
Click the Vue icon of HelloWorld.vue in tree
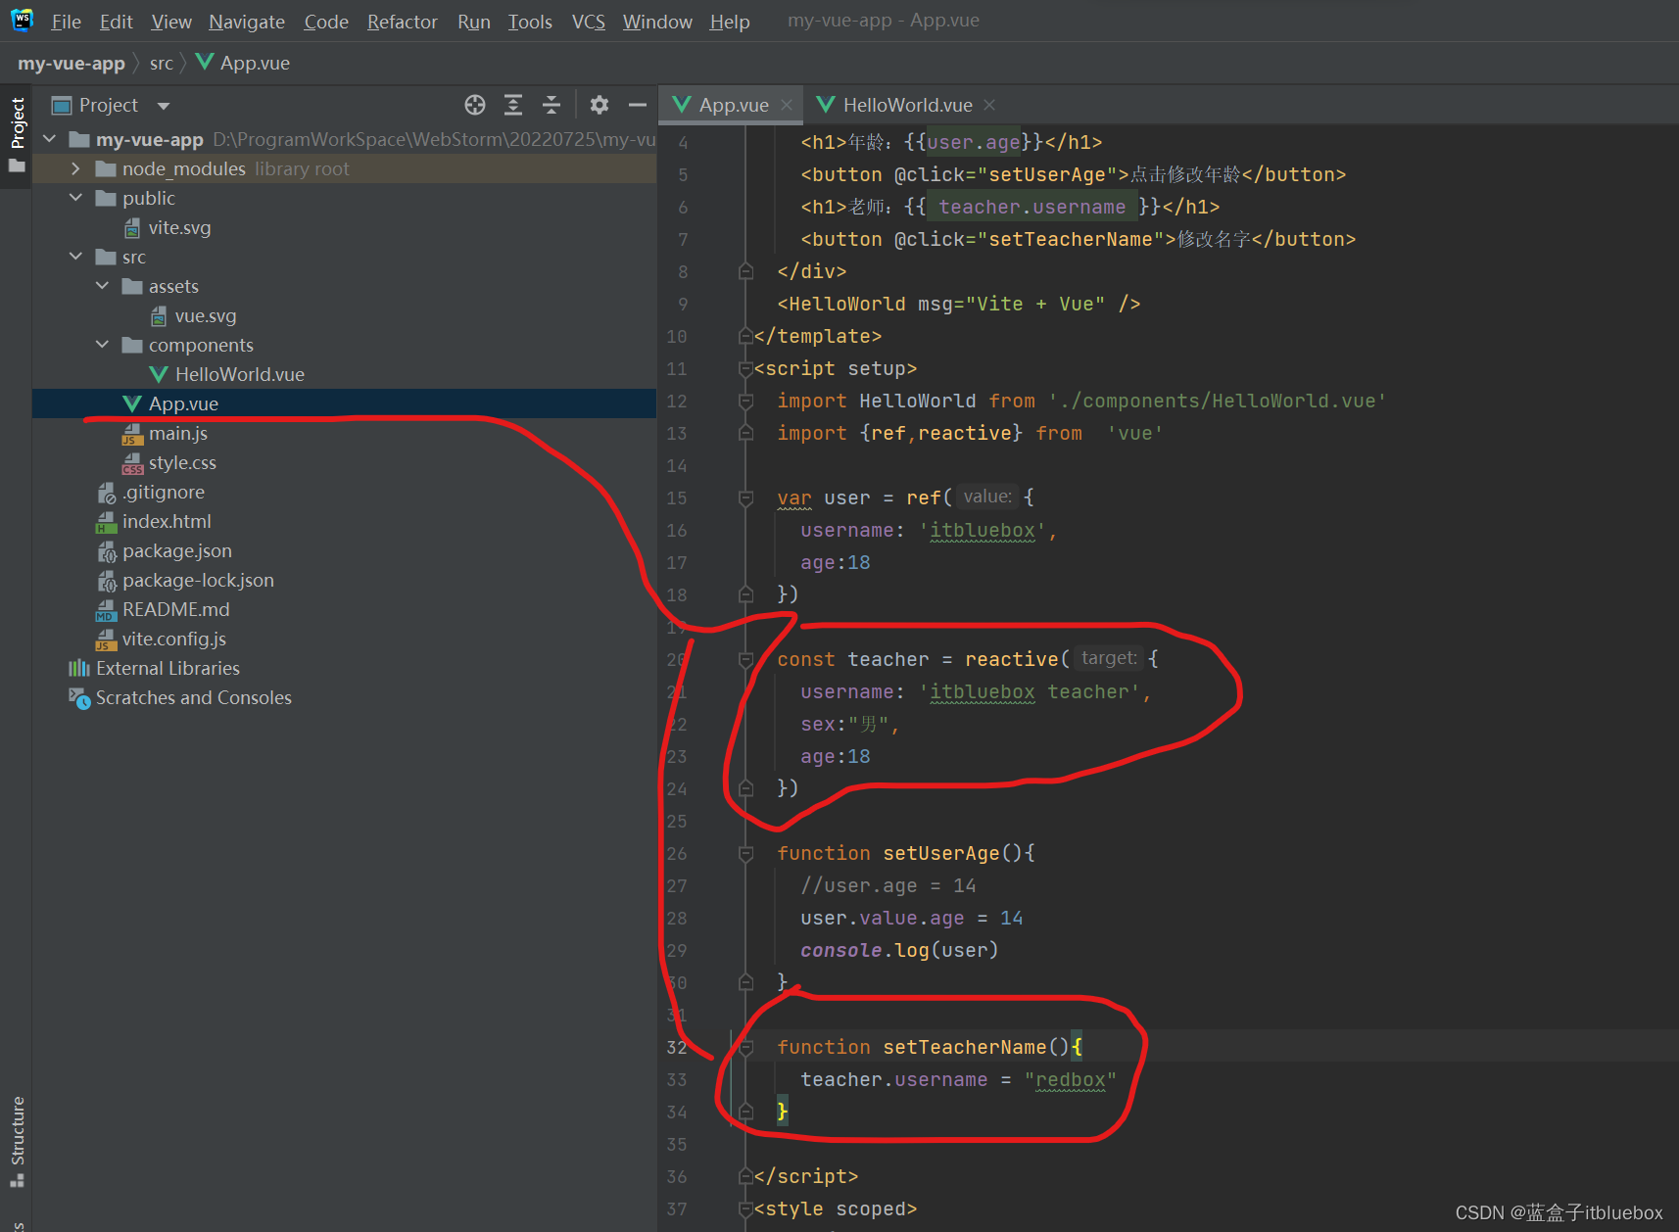coord(159,374)
